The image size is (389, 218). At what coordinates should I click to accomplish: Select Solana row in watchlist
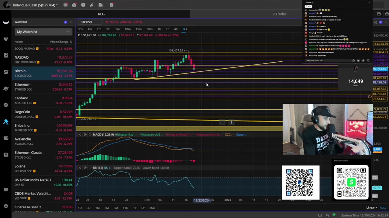coord(43,169)
